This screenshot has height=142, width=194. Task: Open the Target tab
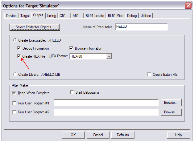tap(25, 16)
